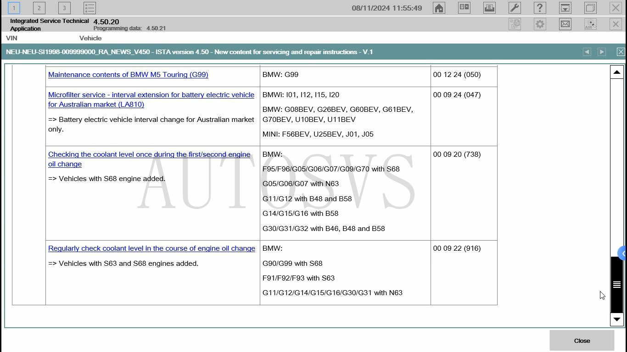Click G14/G15/G16 with B58 text

[300, 214]
